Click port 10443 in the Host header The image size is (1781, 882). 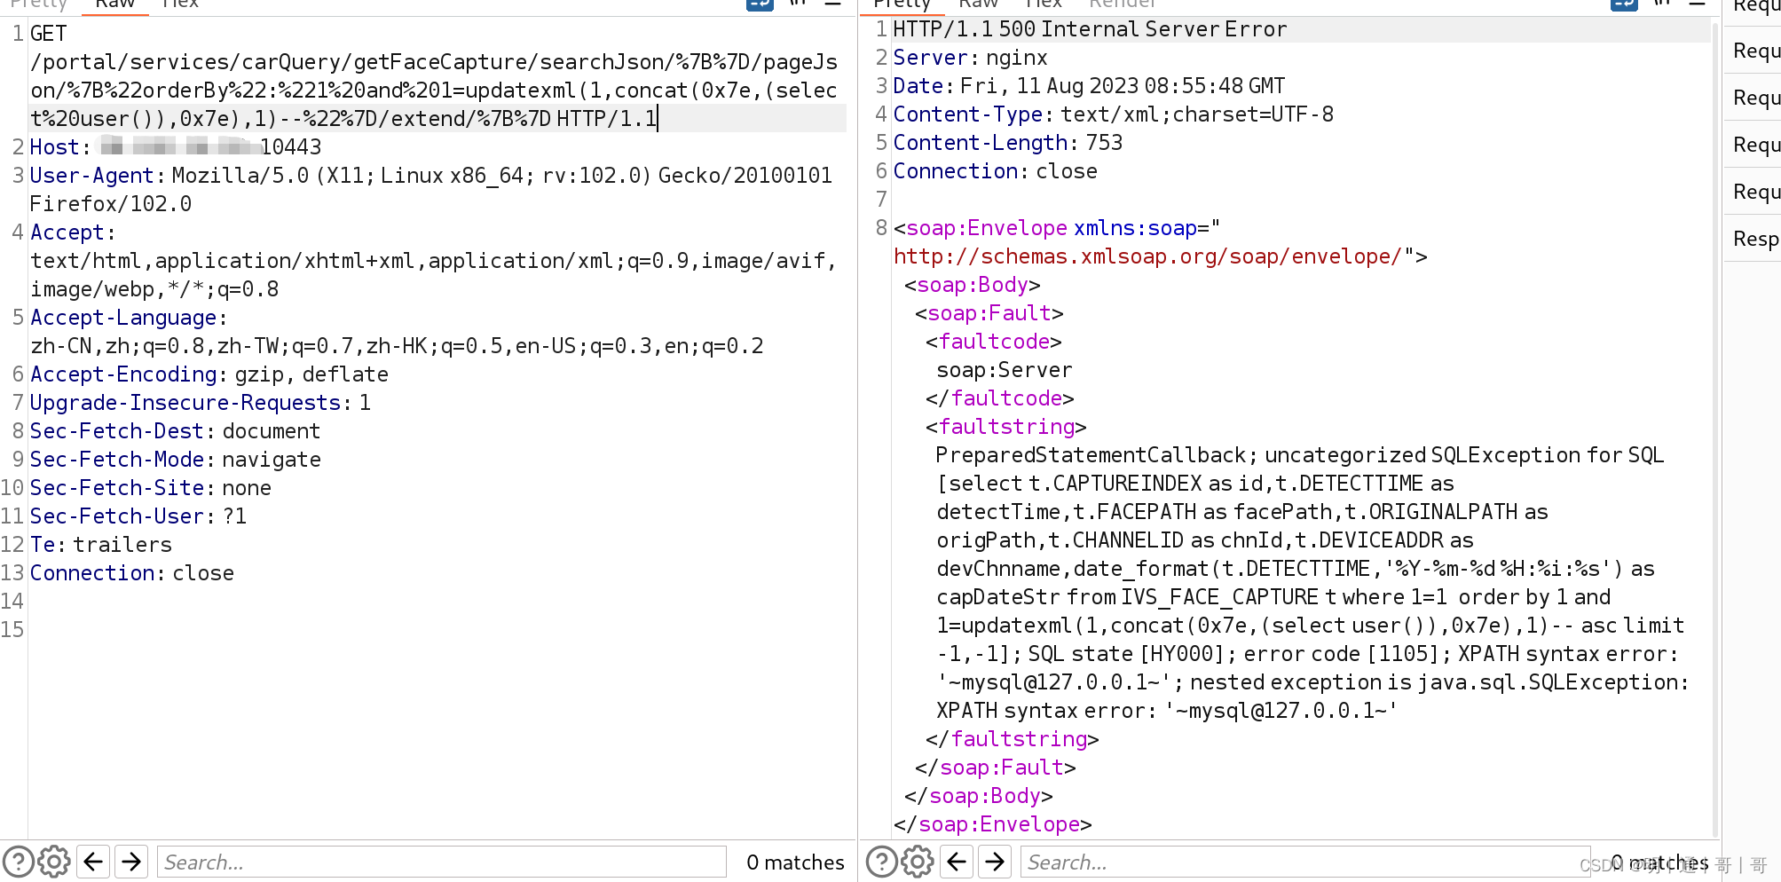(291, 147)
